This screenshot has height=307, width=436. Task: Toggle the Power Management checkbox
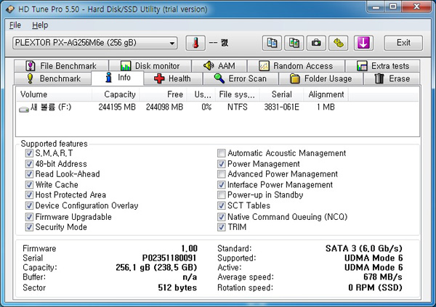pyautogui.click(x=222, y=163)
